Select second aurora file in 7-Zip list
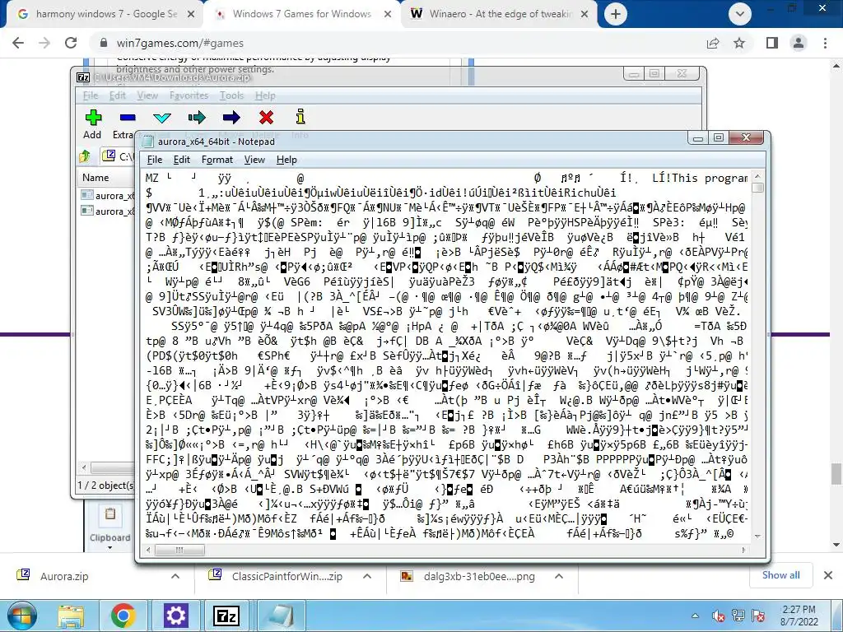 point(106,211)
